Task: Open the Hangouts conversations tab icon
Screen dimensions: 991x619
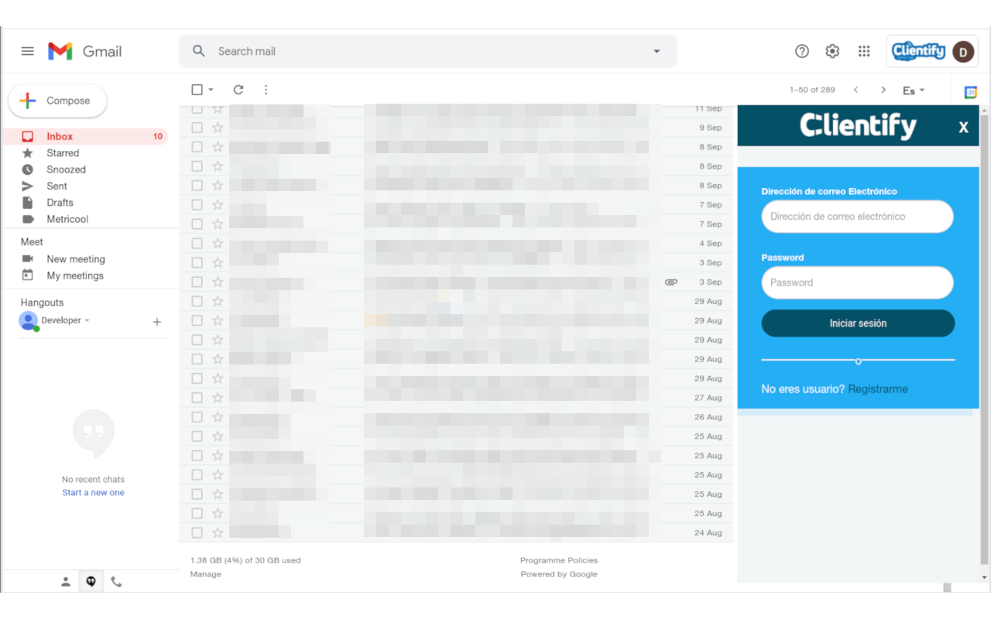Action: coord(91,582)
